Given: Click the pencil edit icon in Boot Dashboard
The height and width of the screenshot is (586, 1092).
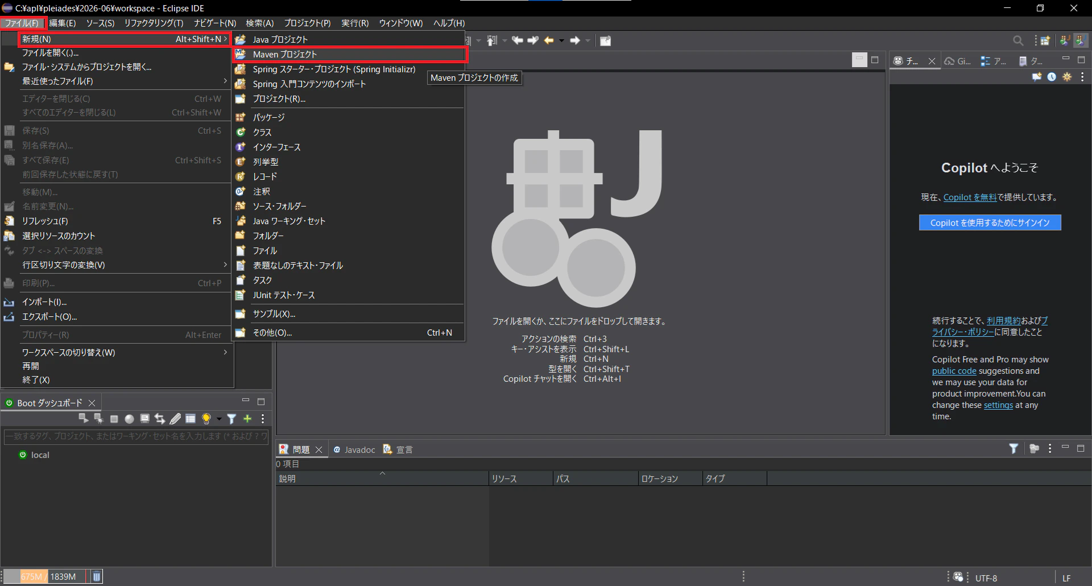Looking at the screenshot, I should [x=175, y=419].
